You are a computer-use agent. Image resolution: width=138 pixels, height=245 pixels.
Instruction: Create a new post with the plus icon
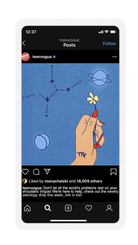click(x=68, y=208)
